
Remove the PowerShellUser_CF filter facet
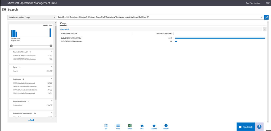click(52, 51)
